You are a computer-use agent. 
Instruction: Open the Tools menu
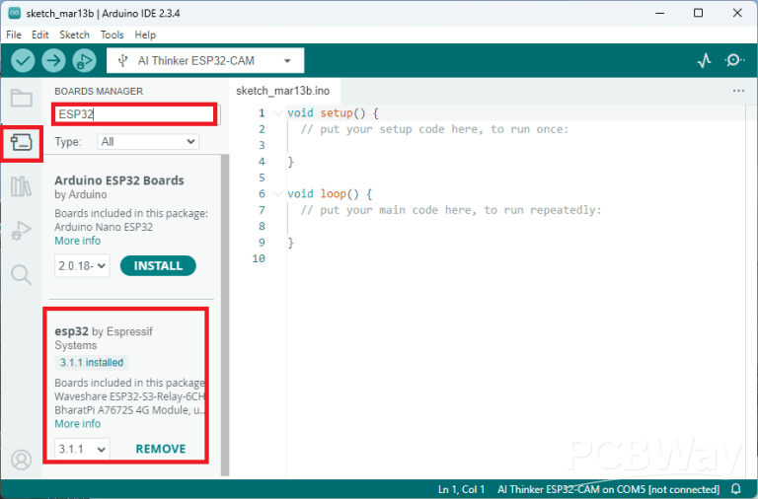113,35
